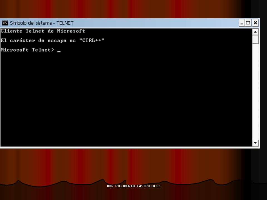The width and height of the screenshot is (267, 200).
Task: Click the 'El carácter de escape es' line
Action: coord(53,41)
